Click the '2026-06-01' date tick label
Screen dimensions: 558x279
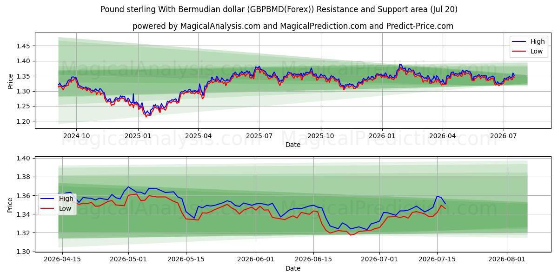tap(256, 259)
